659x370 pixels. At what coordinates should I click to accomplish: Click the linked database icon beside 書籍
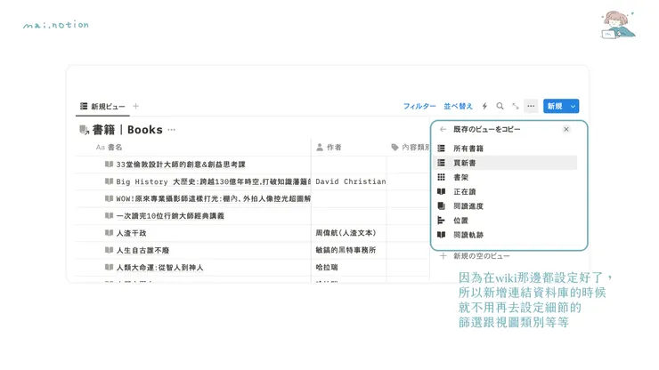coord(84,130)
